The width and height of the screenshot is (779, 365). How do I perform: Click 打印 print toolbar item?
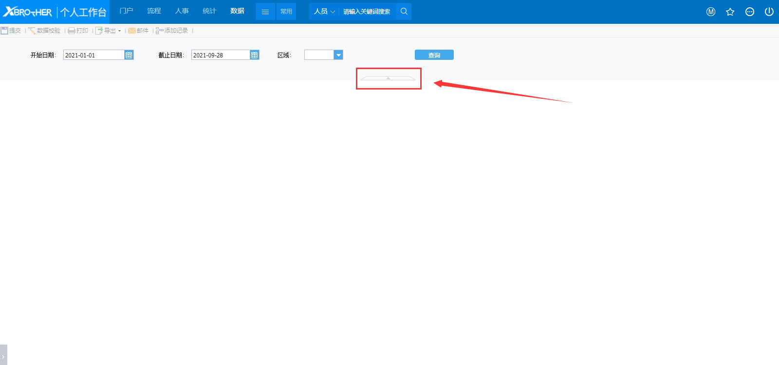pyautogui.click(x=78, y=31)
